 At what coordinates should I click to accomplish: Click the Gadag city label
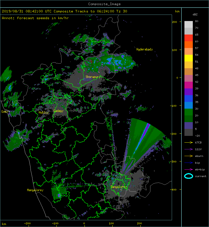point(58,111)
